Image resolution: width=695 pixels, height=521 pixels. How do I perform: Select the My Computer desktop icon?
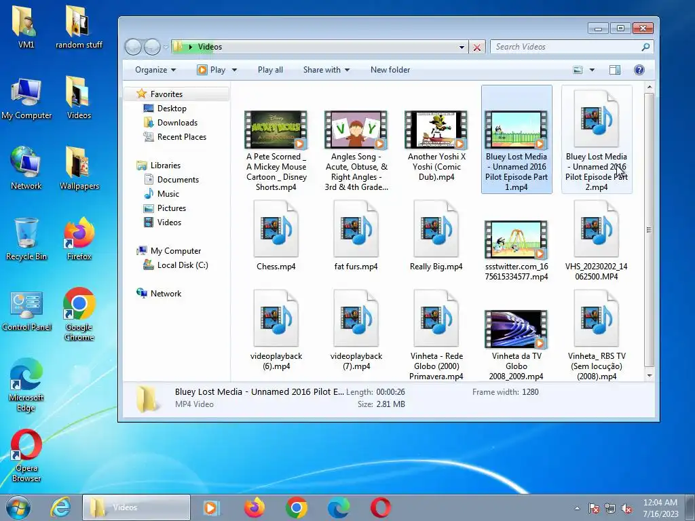coord(26,98)
